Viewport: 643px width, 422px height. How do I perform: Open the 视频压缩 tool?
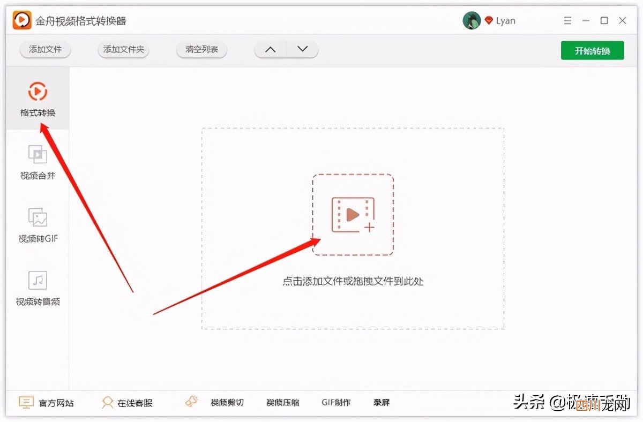(283, 403)
